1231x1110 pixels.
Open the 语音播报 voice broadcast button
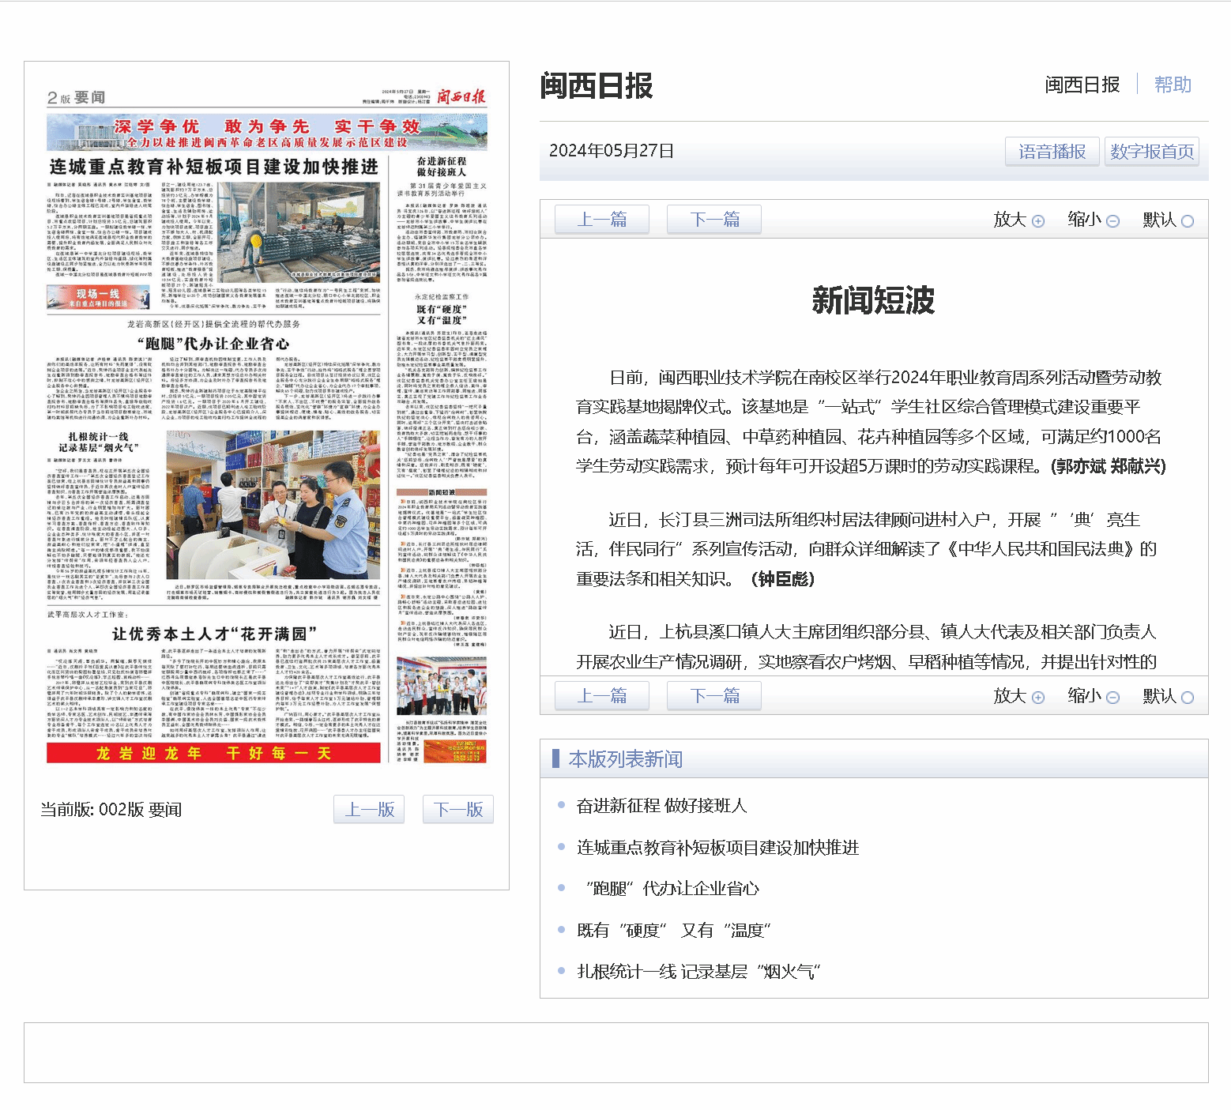click(x=1052, y=152)
